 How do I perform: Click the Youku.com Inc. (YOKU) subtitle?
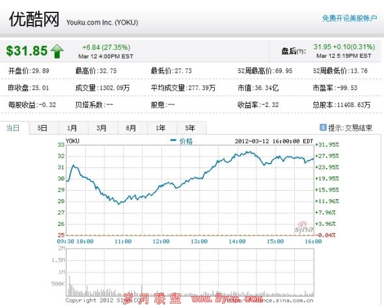pos(102,23)
